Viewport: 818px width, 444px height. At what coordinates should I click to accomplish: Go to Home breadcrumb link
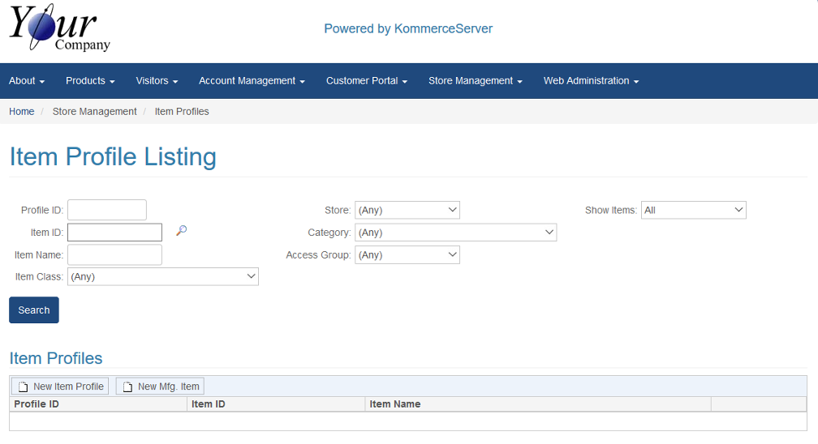pyautogui.click(x=22, y=112)
